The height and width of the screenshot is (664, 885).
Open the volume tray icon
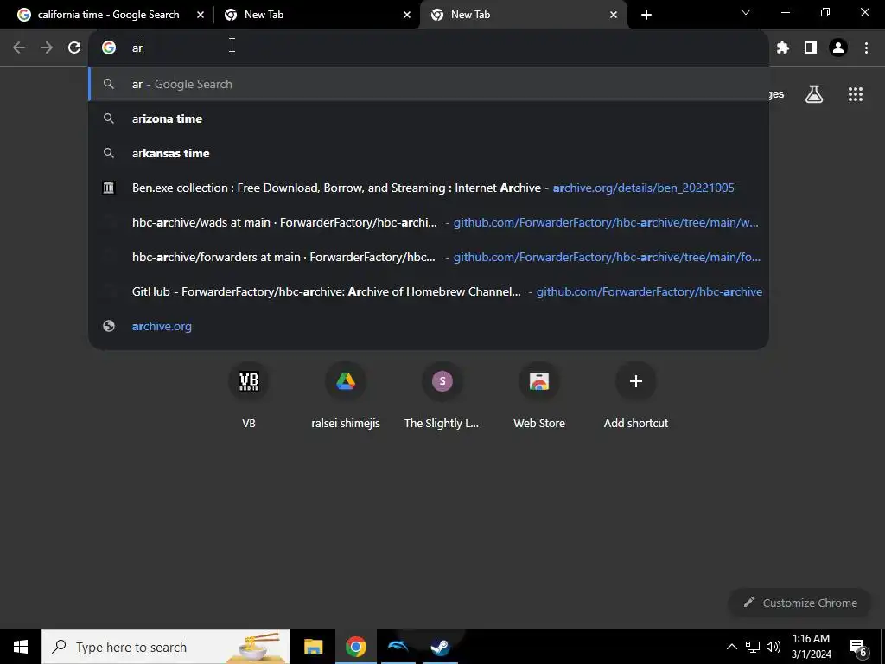774,647
